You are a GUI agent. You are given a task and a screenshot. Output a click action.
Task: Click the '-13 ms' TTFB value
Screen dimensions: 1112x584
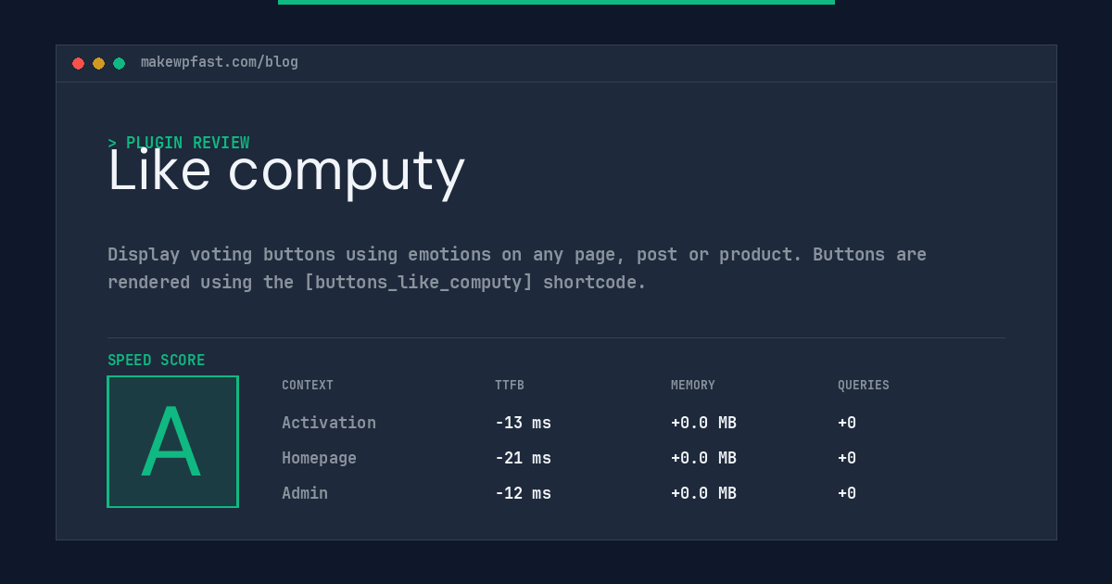tap(523, 423)
